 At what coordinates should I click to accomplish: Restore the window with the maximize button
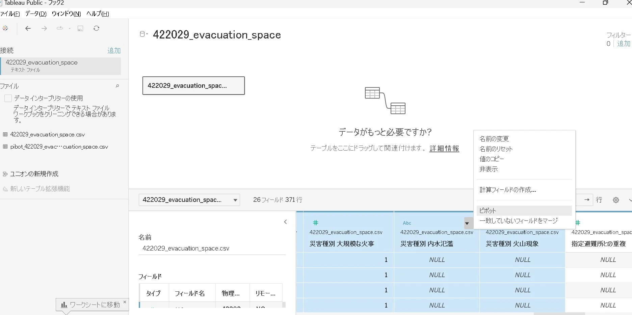(x=605, y=3)
